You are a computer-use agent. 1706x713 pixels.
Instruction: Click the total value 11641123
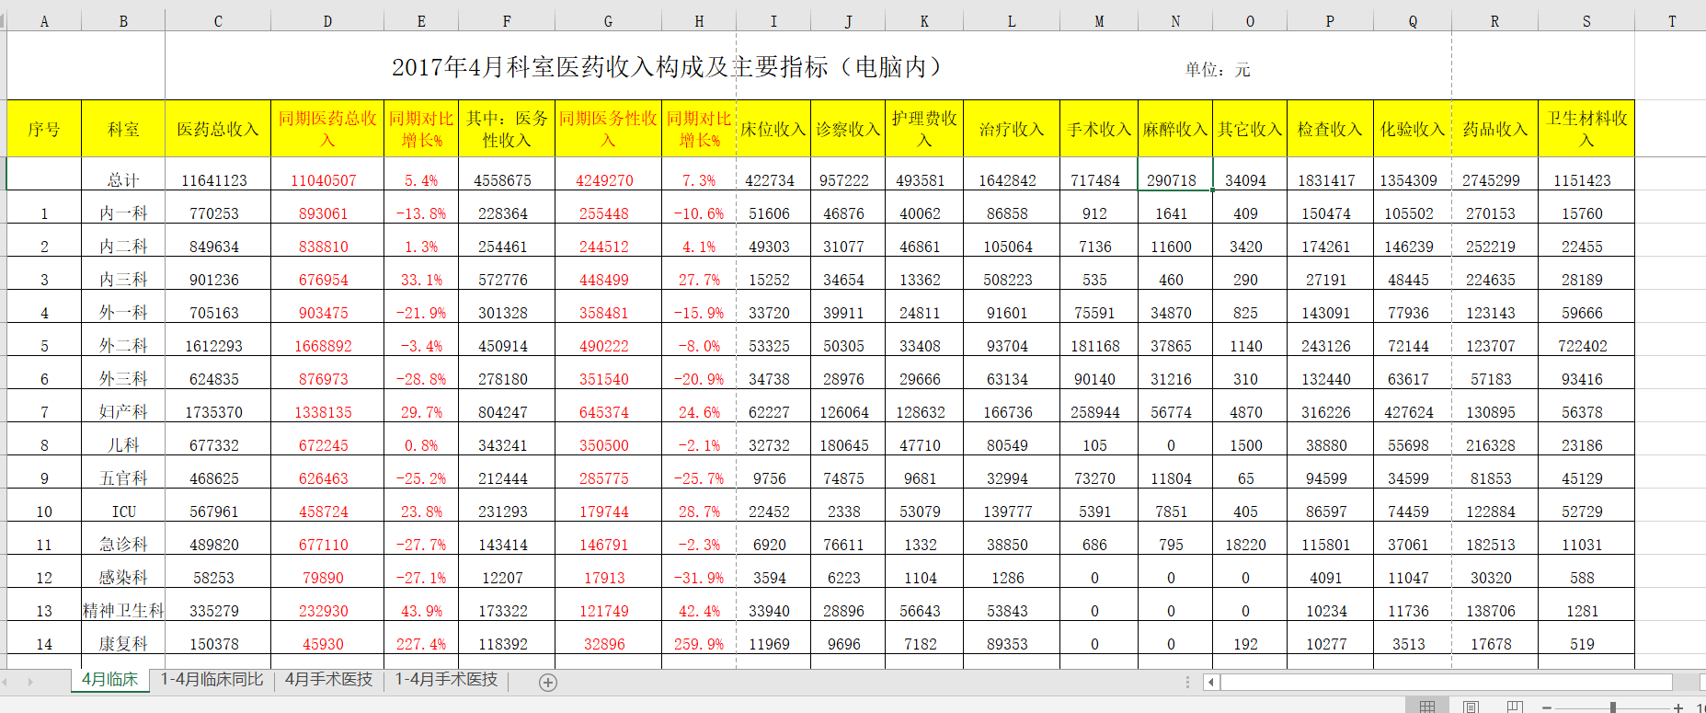coord(218,174)
